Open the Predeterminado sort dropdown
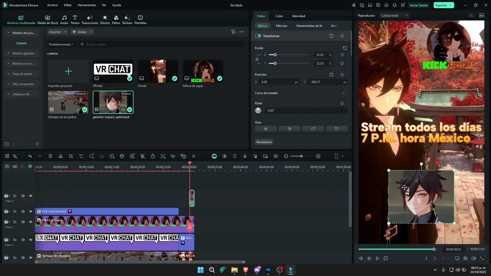This screenshot has width=491, height=276. pos(61,44)
